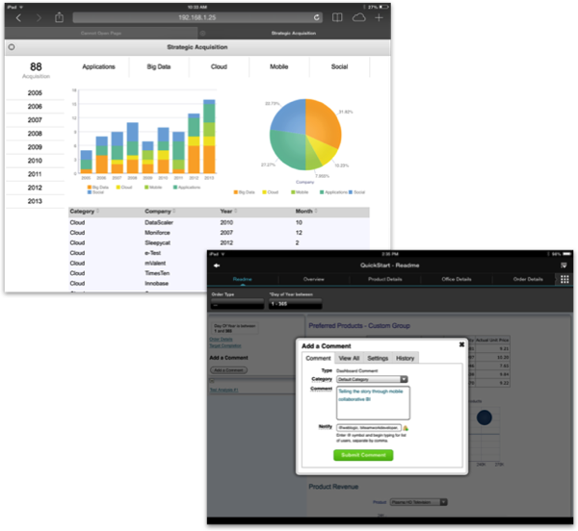Image resolution: width=578 pixels, height=531 pixels.
Task: Click the notify users icon
Action: tap(406, 428)
